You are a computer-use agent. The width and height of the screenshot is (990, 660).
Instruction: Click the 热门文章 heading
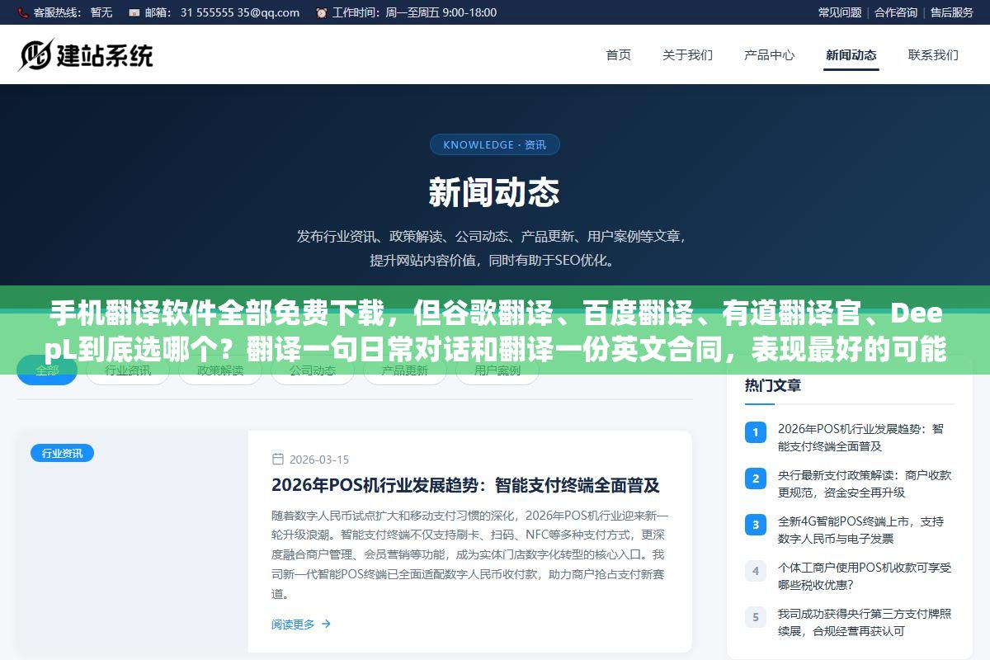(772, 385)
